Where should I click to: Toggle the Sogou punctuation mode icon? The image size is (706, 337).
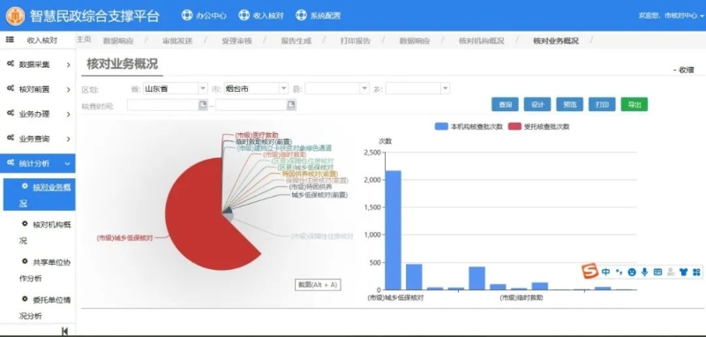(x=620, y=272)
